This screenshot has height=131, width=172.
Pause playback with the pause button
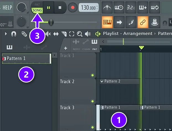click(48, 7)
